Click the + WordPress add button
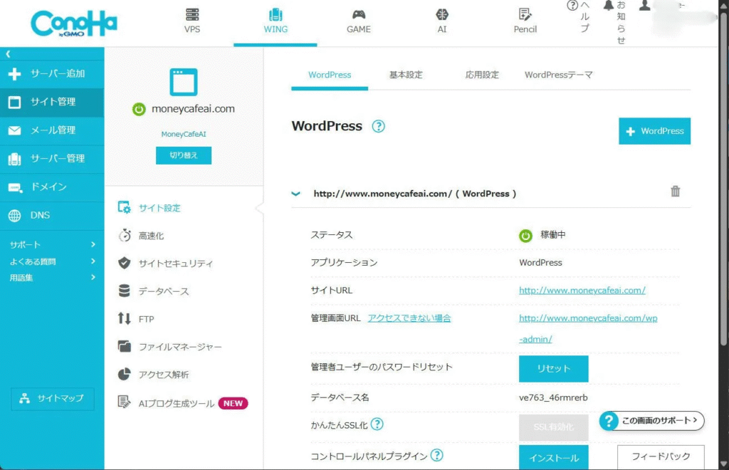Screen dimensions: 729x470 [x=654, y=131]
